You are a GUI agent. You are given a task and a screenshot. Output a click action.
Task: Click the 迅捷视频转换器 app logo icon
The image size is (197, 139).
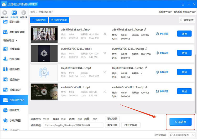coord(4,4)
